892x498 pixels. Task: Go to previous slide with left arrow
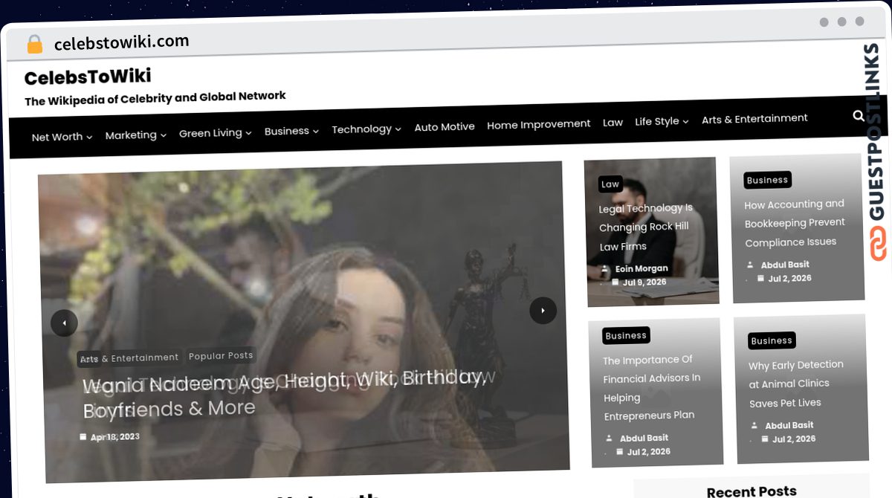tap(64, 323)
